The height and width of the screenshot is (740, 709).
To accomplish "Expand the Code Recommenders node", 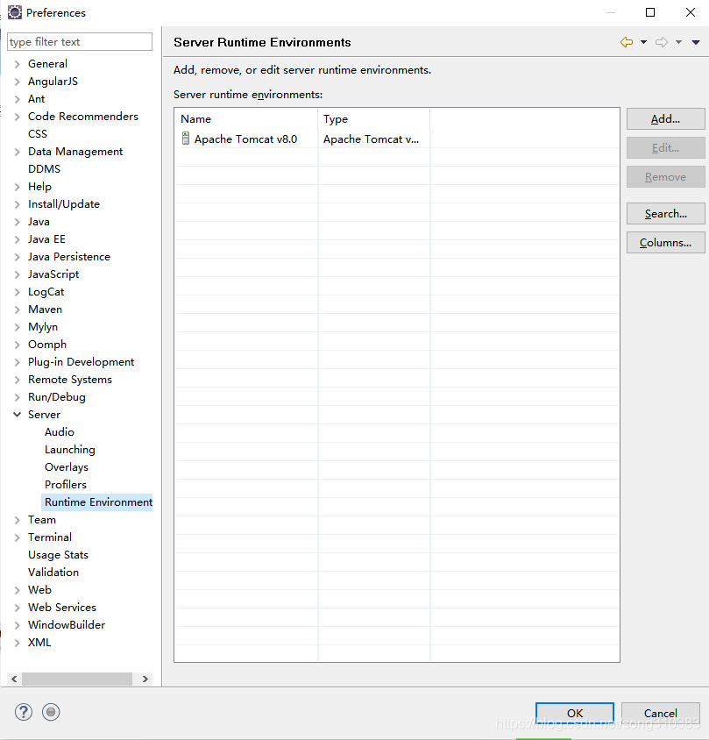I will pyautogui.click(x=17, y=117).
